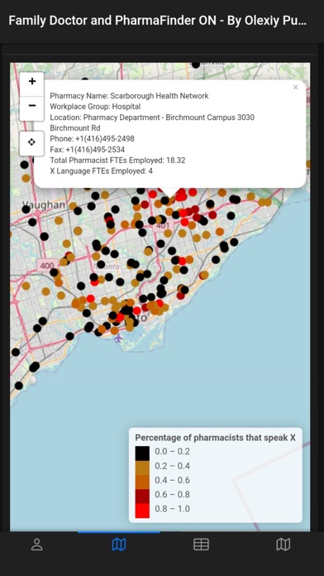324x576 pixels.
Task: Click the highway 401 shield on map
Action: coord(164,226)
